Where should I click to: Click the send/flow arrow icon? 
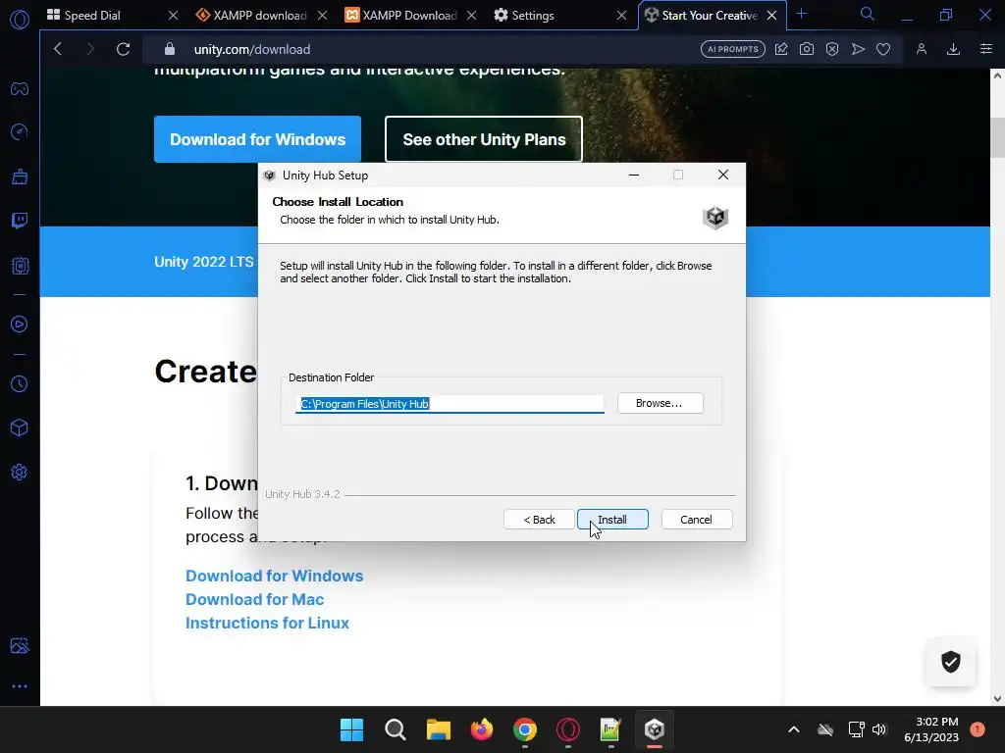858,49
